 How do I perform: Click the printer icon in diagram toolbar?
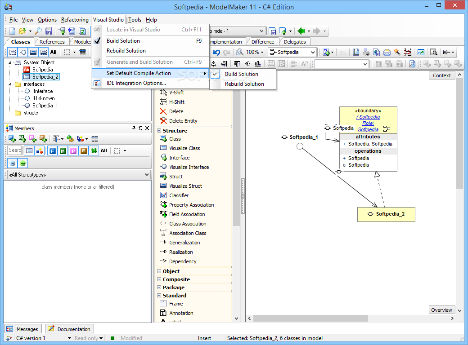(366, 53)
